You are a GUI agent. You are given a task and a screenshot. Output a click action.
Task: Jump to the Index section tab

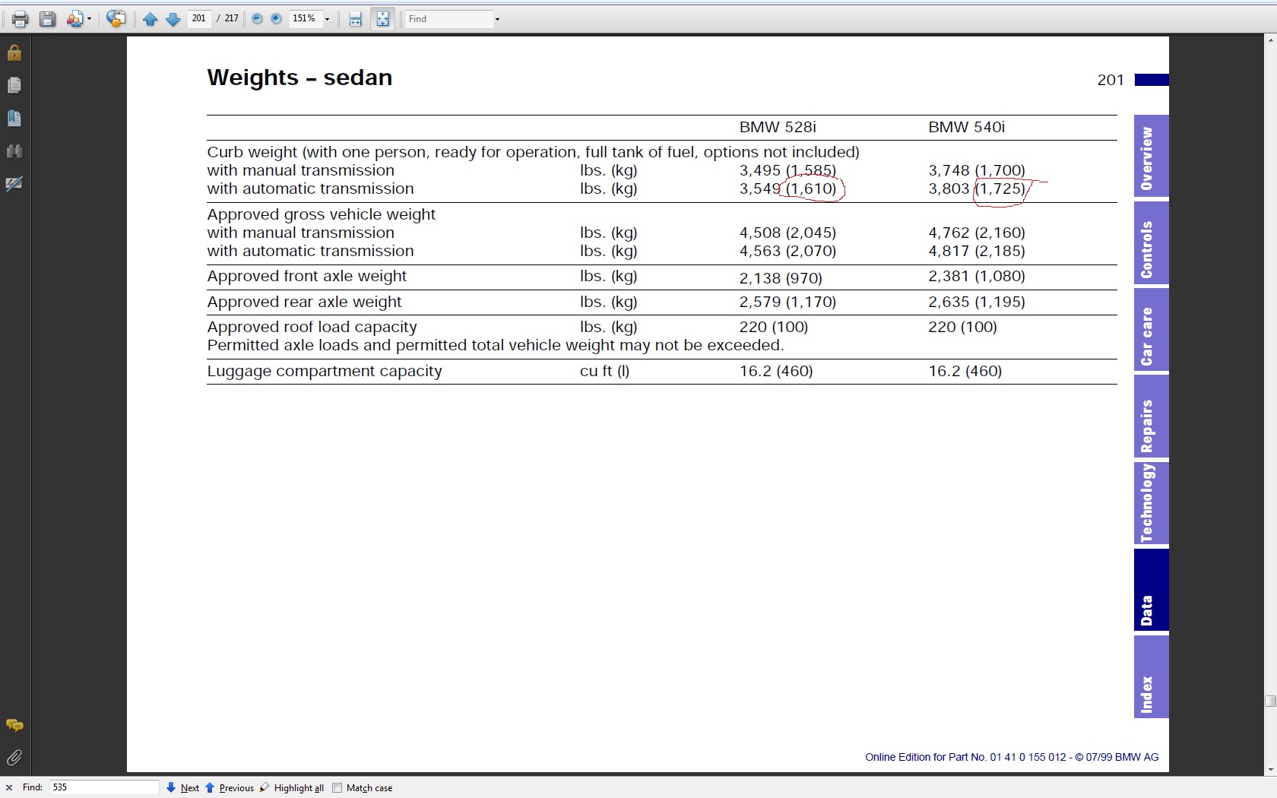click(1151, 676)
